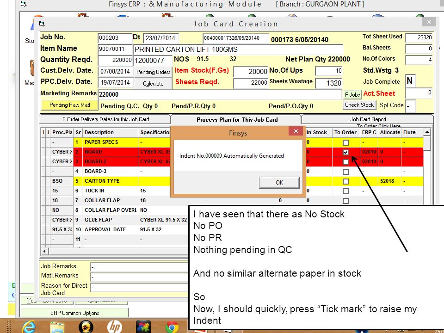Tick the To Order checkbox for BOARD-2
This screenshot has width=444, height=333.
click(x=345, y=162)
